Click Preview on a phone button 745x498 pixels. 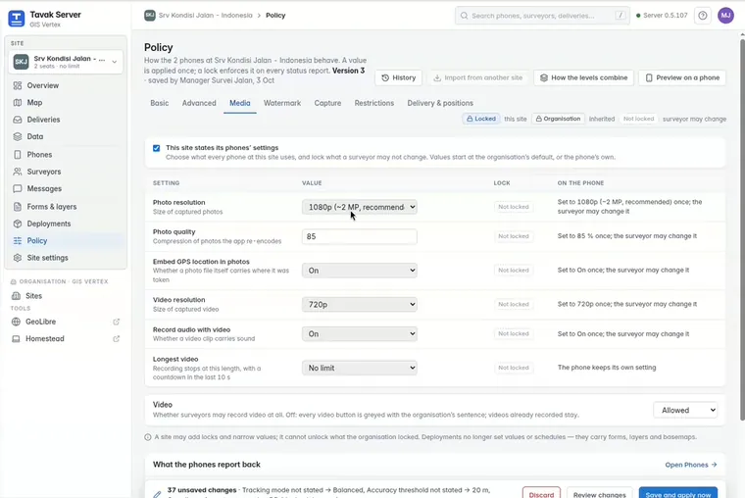point(682,77)
